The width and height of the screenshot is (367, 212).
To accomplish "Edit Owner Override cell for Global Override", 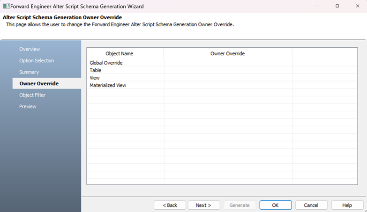I will (x=228, y=63).
